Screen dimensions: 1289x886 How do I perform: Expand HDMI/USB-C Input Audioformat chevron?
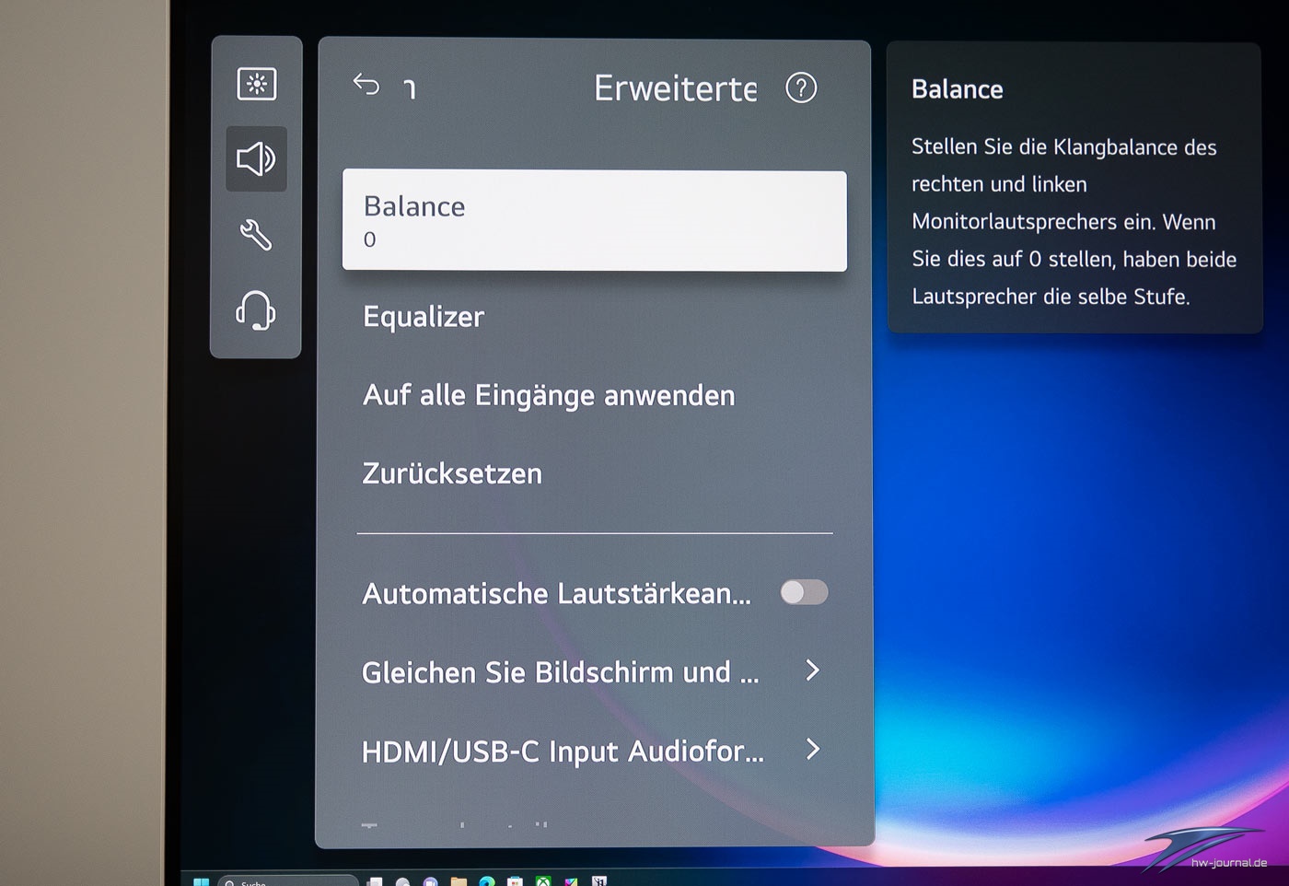[812, 749]
